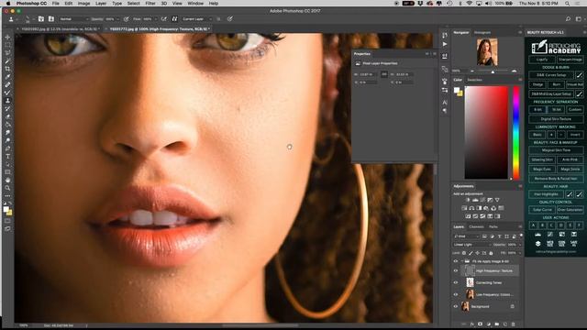Hide the Correcting Tones layer
This screenshot has width=587, height=330.
point(456,282)
